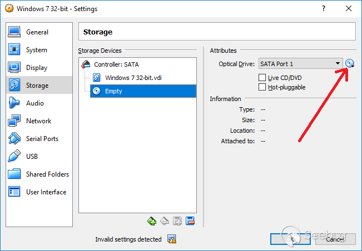Open the System settings category
This screenshot has width=362, height=251.
point(39,50)
